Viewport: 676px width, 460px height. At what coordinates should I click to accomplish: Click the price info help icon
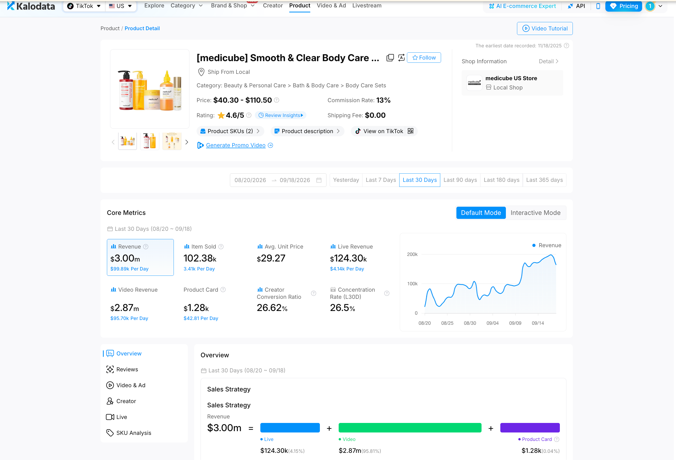click(277, 100)
